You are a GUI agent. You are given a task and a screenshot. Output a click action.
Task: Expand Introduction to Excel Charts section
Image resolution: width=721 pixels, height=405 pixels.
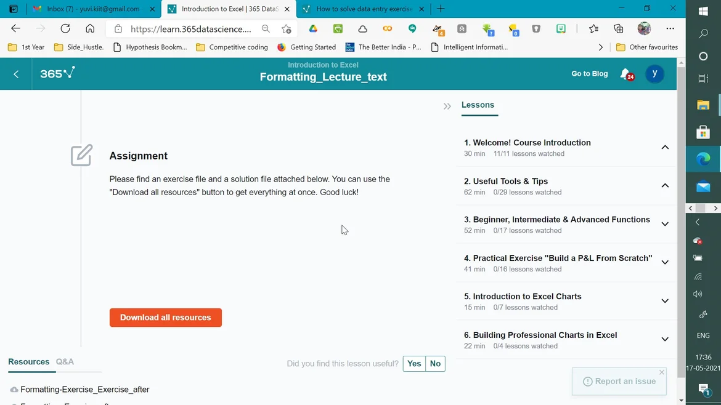click(665, 301)
